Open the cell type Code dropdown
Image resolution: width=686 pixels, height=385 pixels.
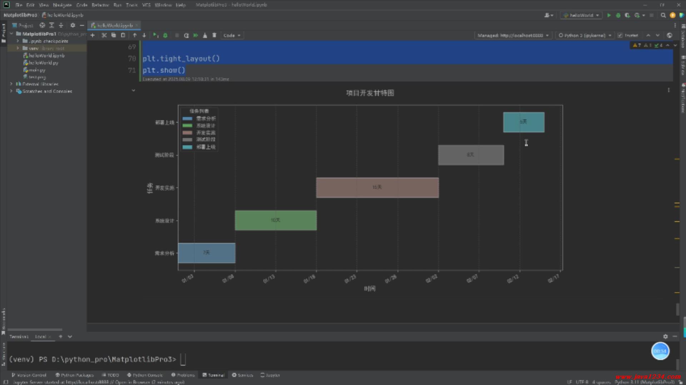(232, 35)
